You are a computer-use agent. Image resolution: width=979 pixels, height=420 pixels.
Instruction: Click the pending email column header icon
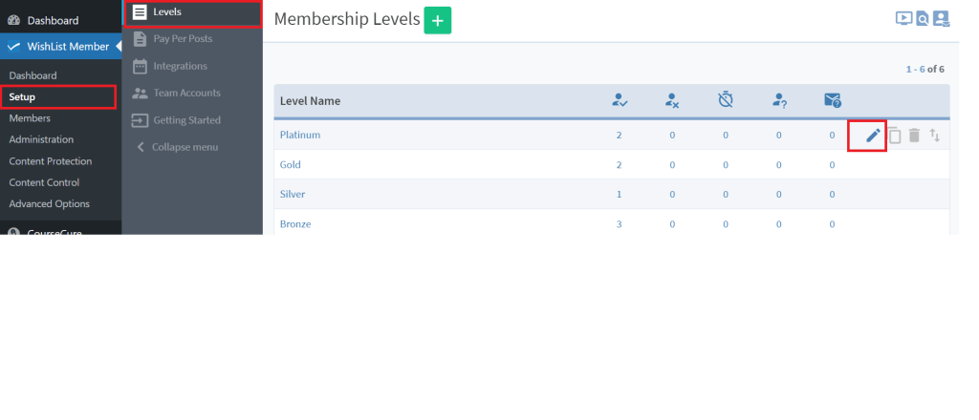click(x=833, y=100)
